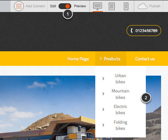Expand the Mountain bikes arrow
The width and height of the screenshot is (168, 140).
[103, 94]
